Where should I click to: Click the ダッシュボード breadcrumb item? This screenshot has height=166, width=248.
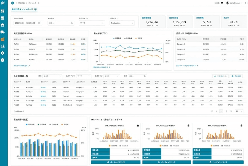(x=34, y=3)
